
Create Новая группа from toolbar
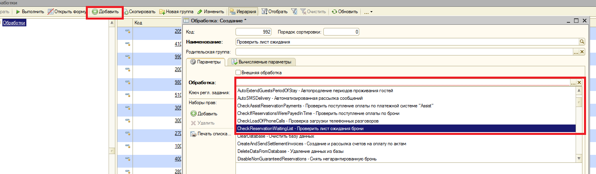(176, 12)
